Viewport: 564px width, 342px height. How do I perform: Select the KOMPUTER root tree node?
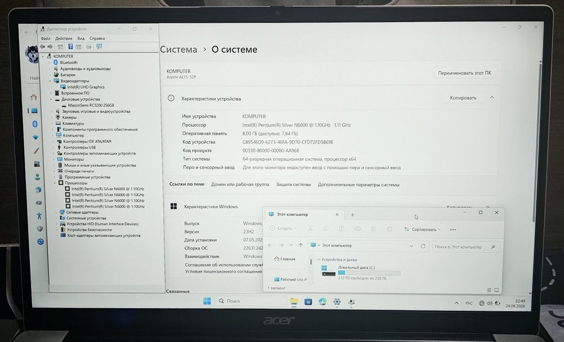(63, 56)
